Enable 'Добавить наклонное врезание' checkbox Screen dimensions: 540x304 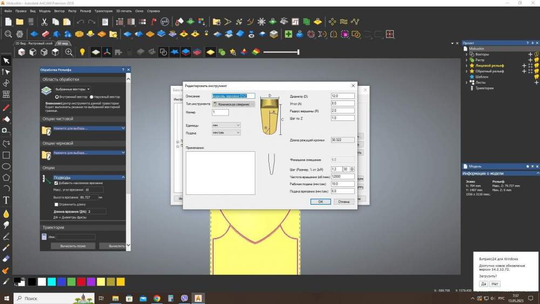pyautogui.click(x=56, y=183)
